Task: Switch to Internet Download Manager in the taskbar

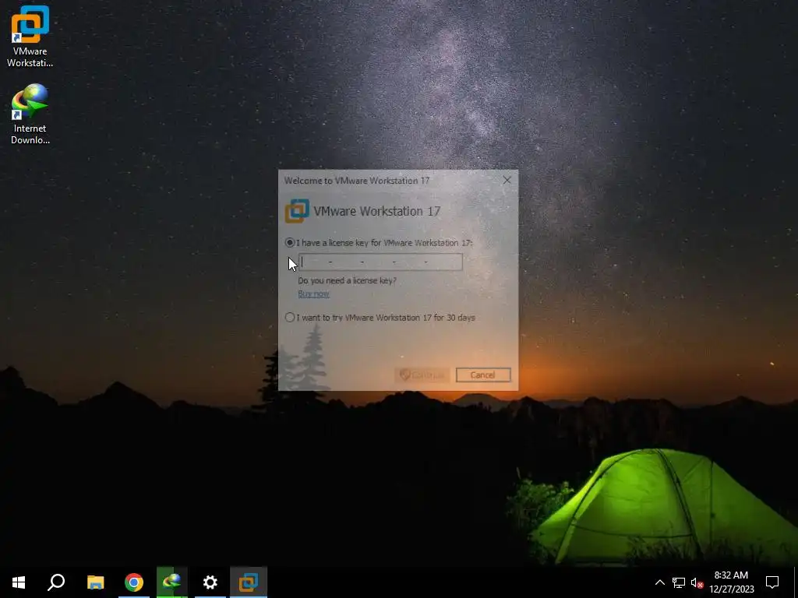Action: point(172,582)
